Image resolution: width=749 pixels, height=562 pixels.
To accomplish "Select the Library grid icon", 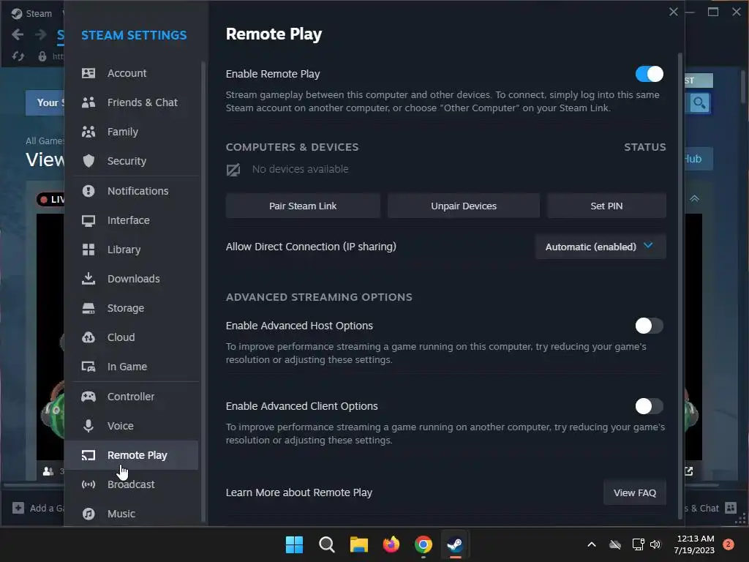I will coord(89,250).
